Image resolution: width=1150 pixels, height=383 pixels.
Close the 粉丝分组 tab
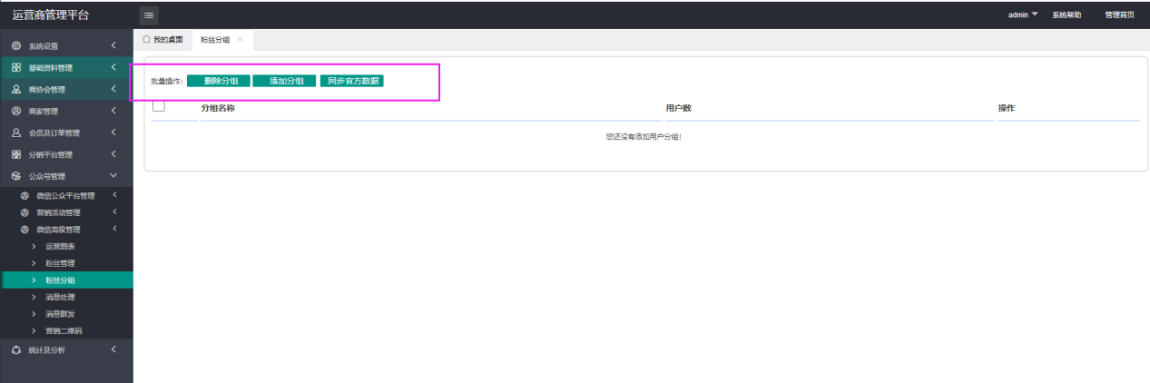(240, 40)
